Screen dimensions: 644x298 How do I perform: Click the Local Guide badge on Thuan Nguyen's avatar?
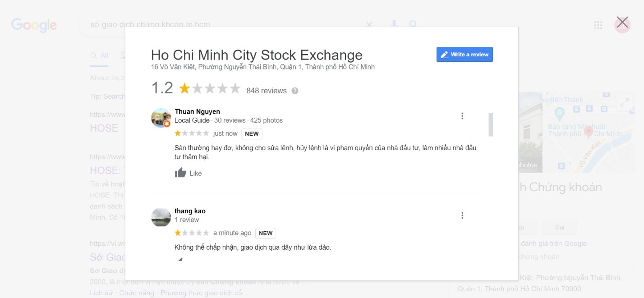pyautogui.click(x=168, y=124)
